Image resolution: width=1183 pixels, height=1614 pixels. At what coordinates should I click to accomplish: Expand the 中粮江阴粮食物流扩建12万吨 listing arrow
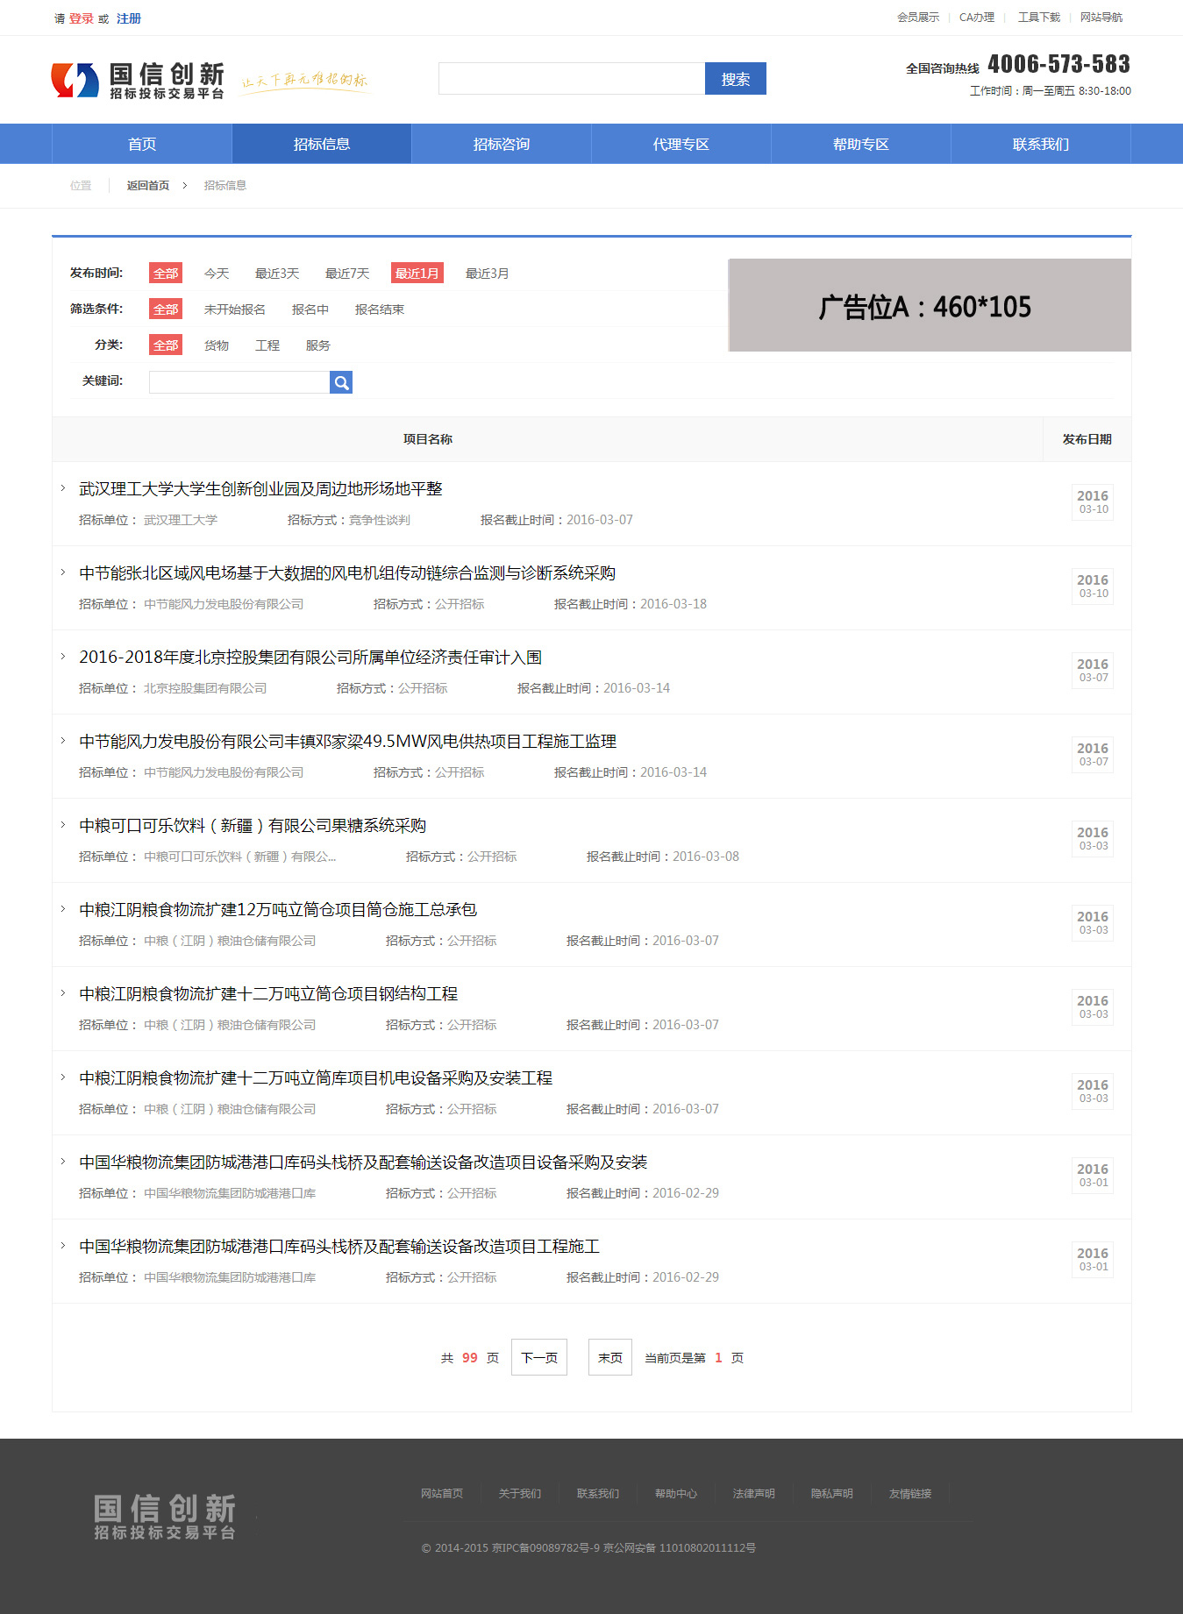(x=63, y=909)
